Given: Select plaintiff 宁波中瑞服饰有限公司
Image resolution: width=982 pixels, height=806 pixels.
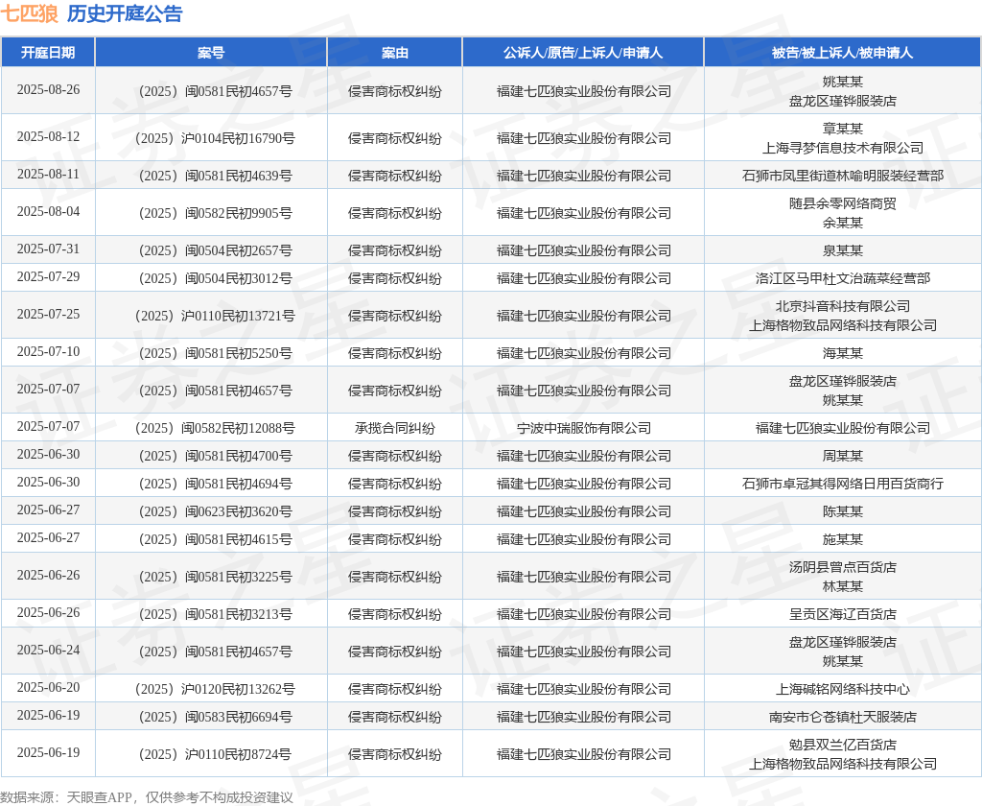Looking at the screenshot, I should click(x=584, y=428).
